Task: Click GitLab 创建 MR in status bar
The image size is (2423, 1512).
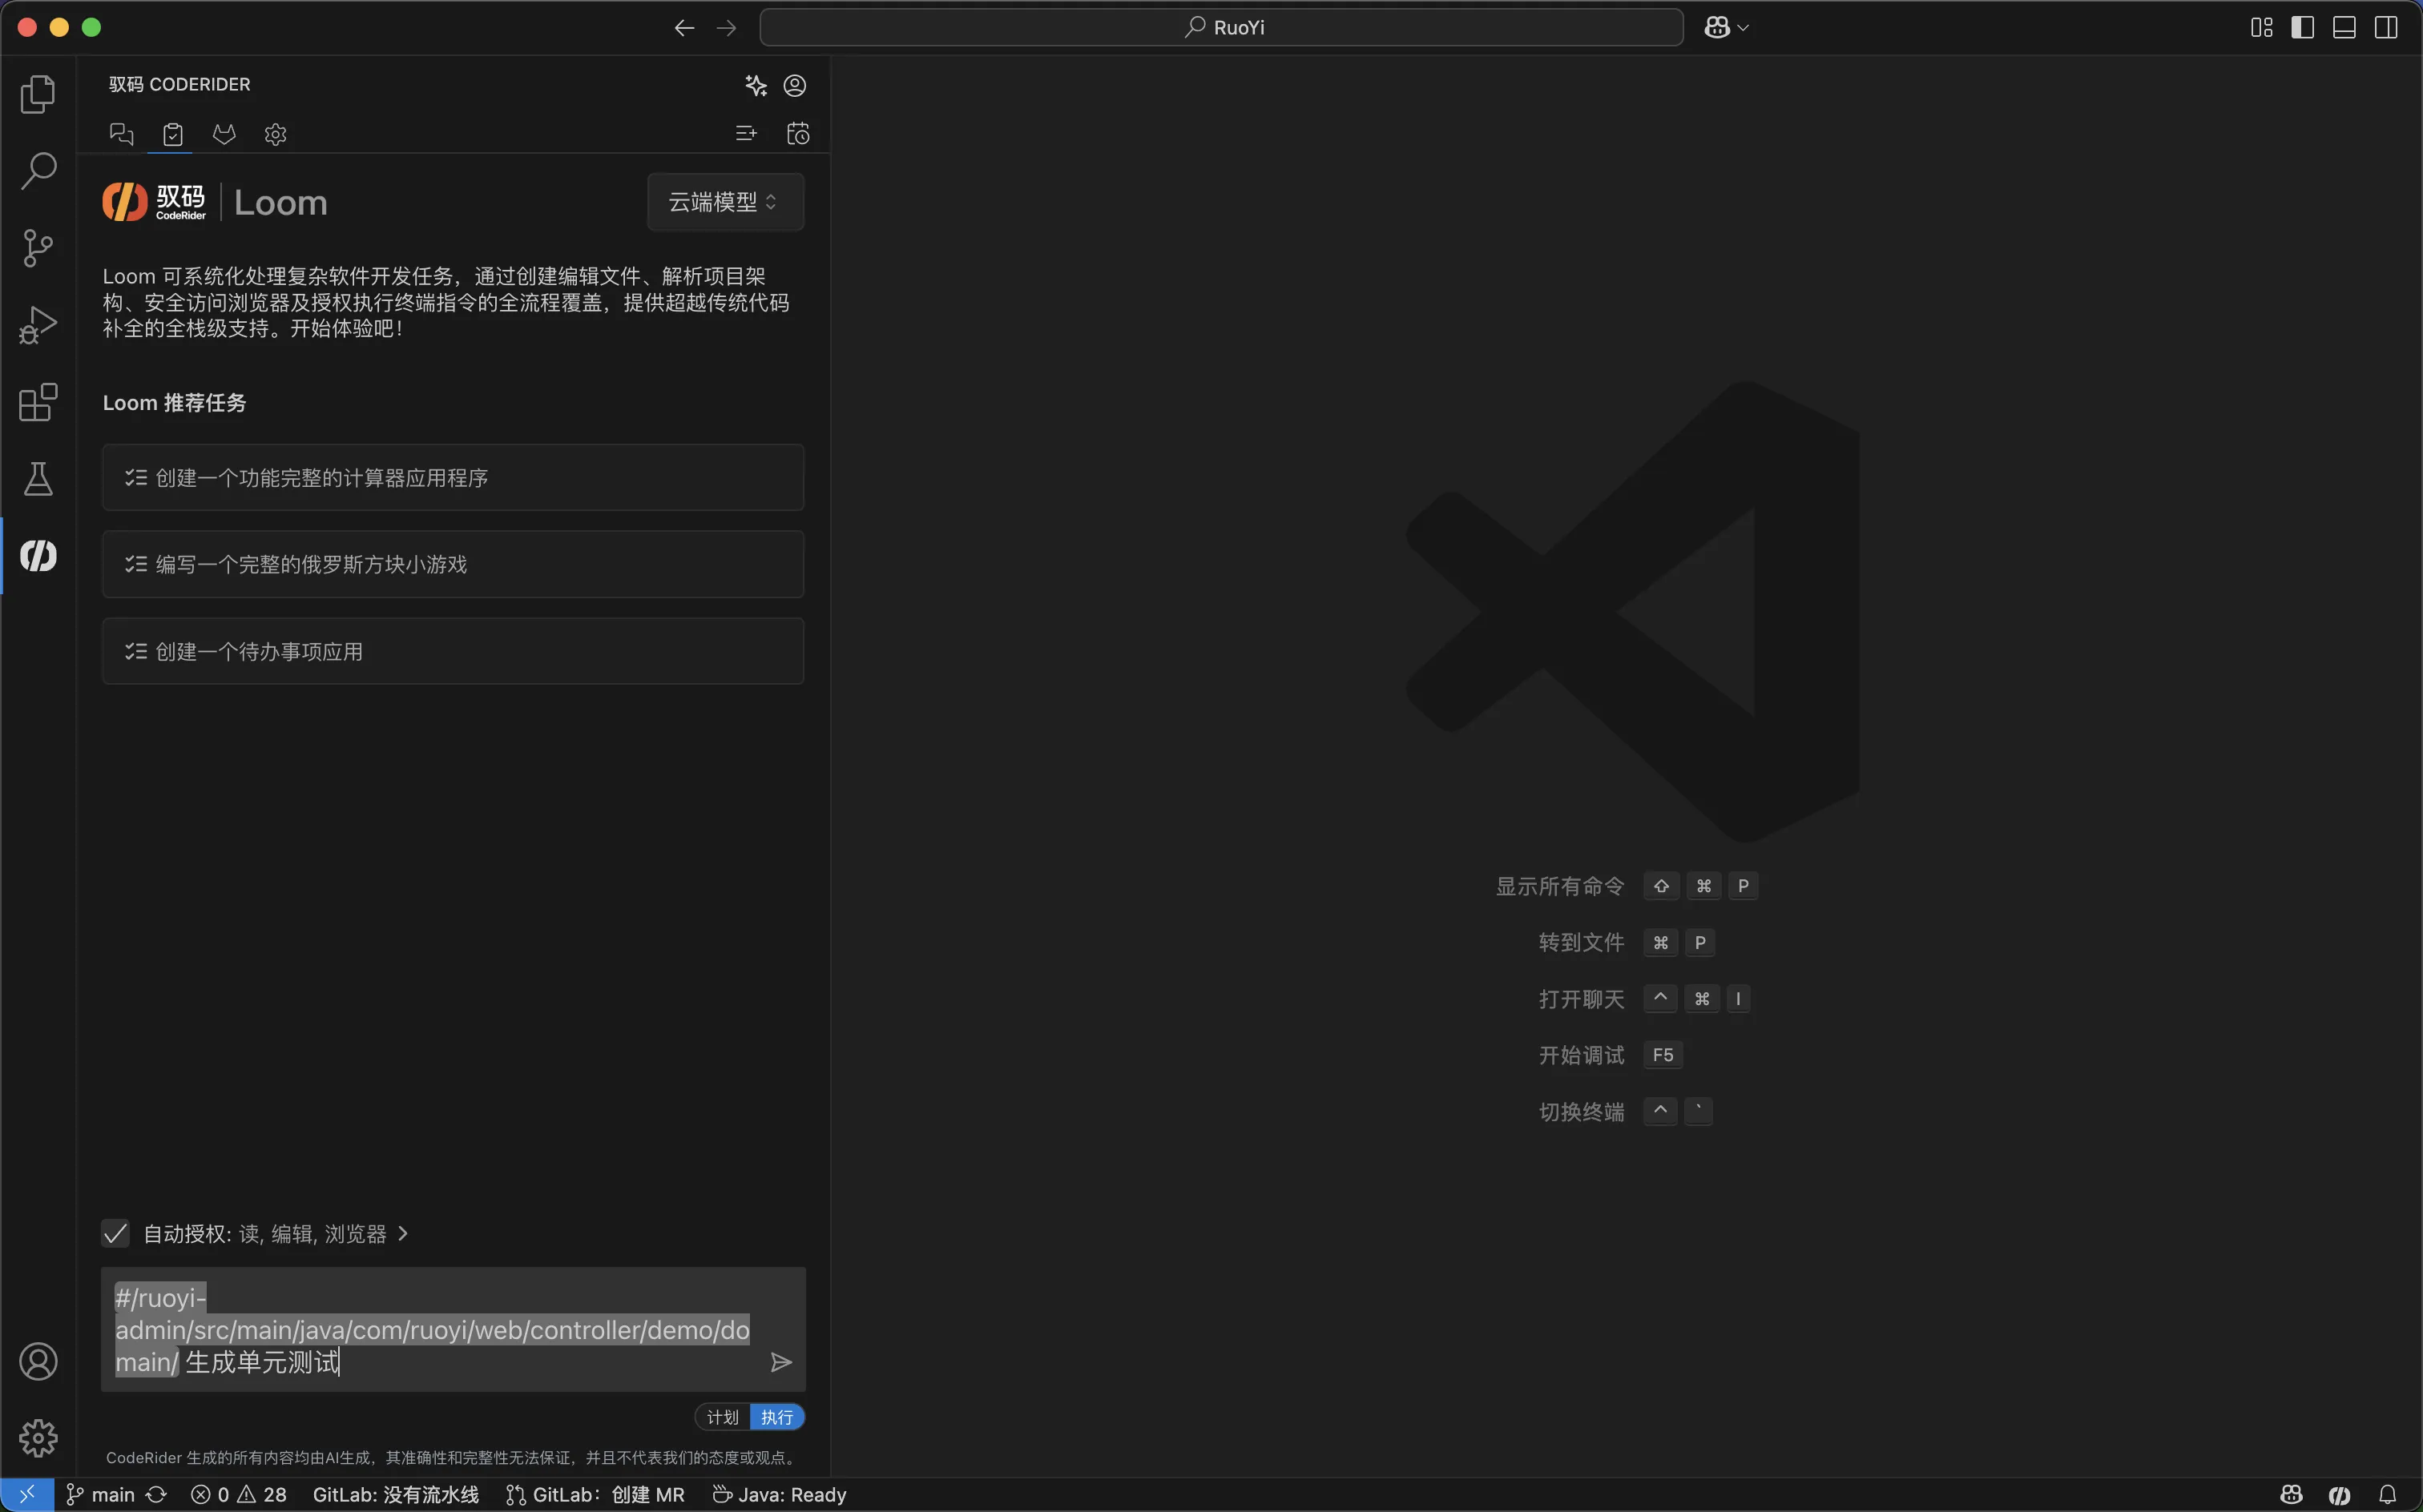Action: pos(596,1494)
